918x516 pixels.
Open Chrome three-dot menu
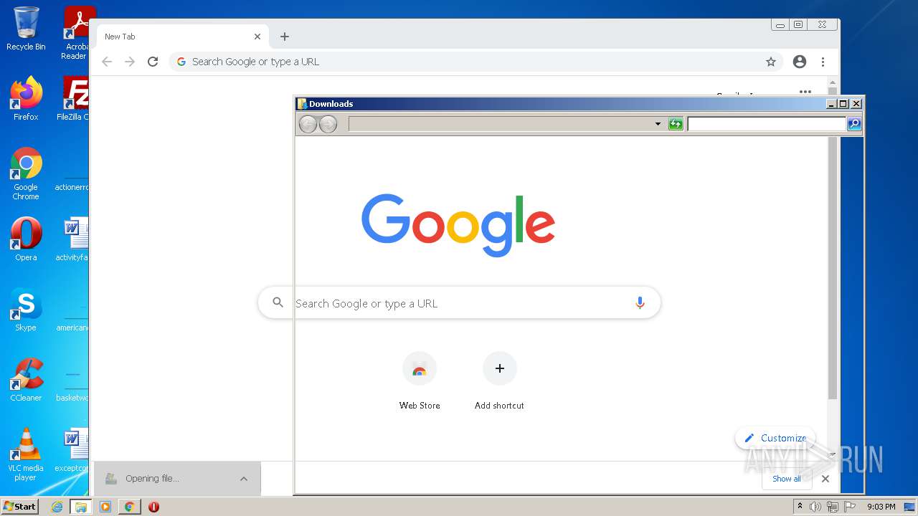click(823, 62)
